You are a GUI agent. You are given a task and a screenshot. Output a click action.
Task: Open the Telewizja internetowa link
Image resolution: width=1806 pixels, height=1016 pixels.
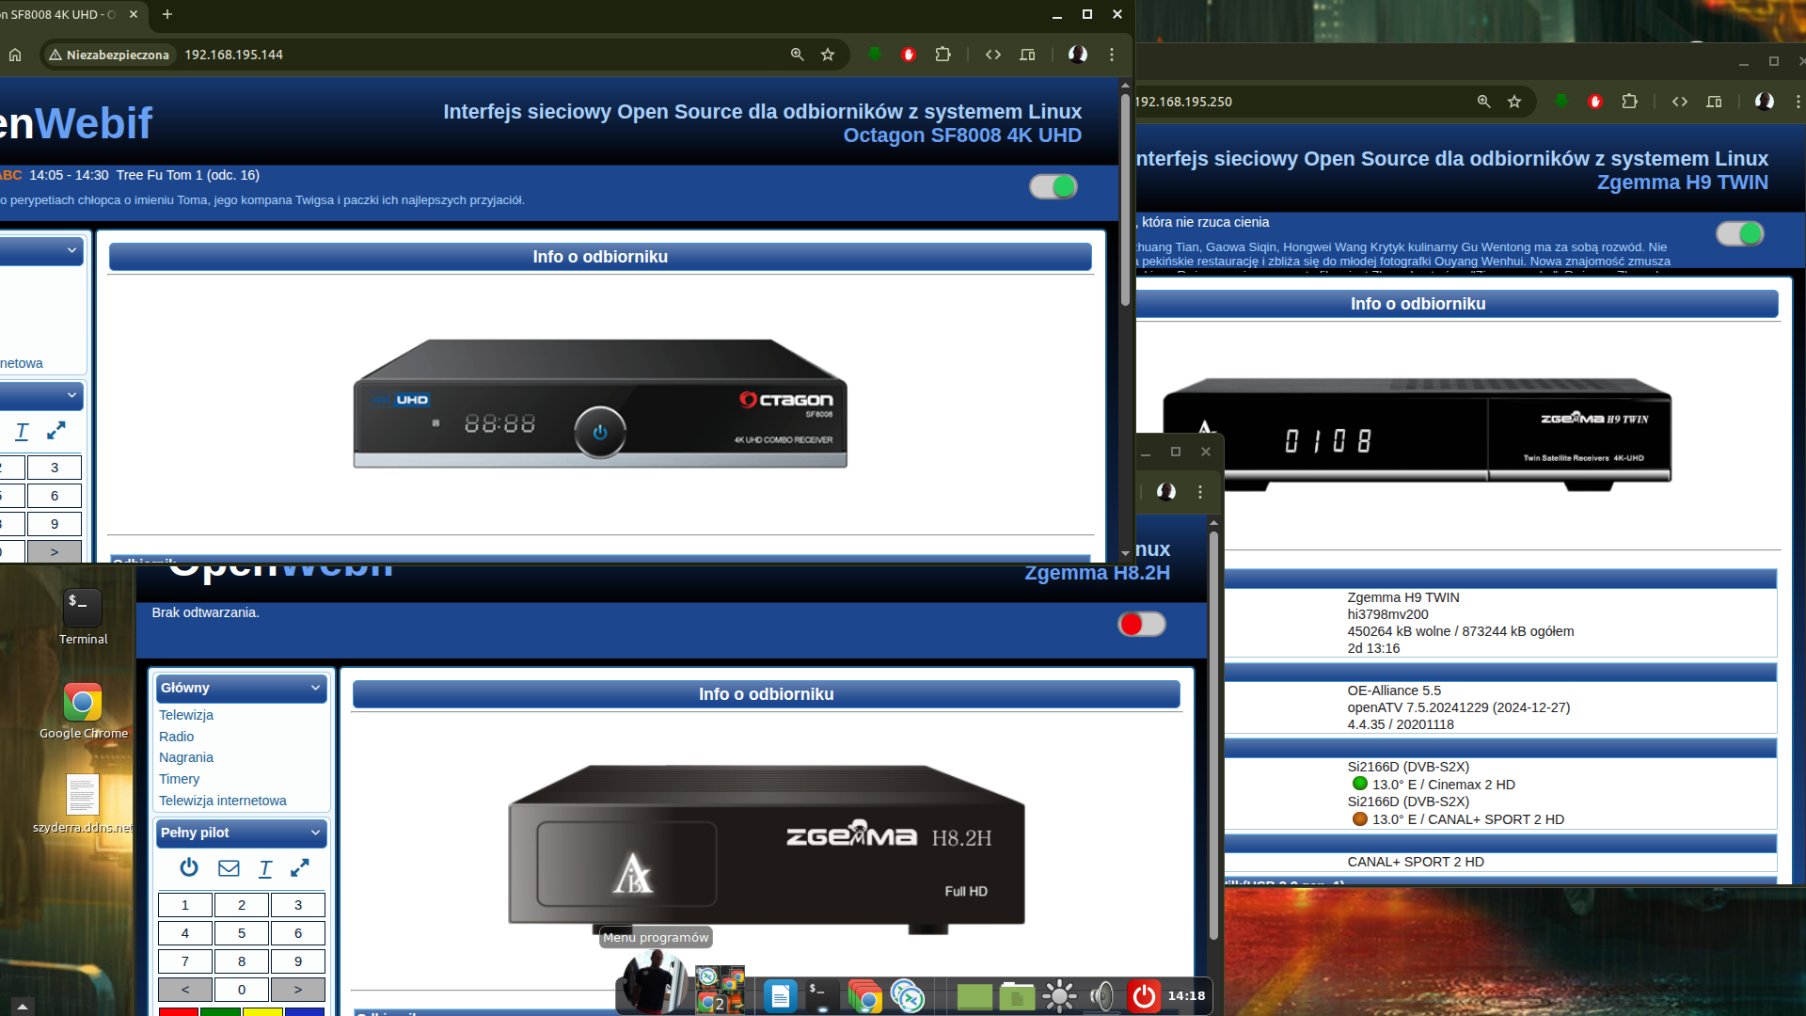[x=223, y=801]
